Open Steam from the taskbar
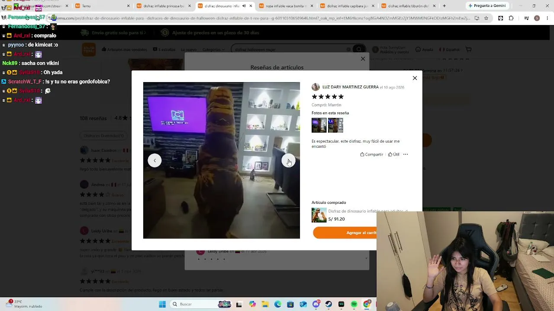 [329, 304]
